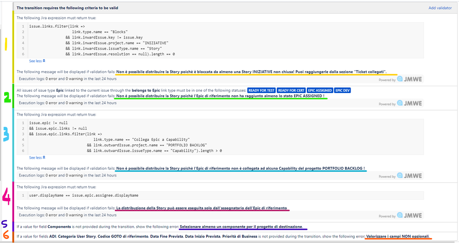459x243 pixels.
Task: Click Execution logs line under assignee validator
Action: pyautogui.click(x=68, y=215)
